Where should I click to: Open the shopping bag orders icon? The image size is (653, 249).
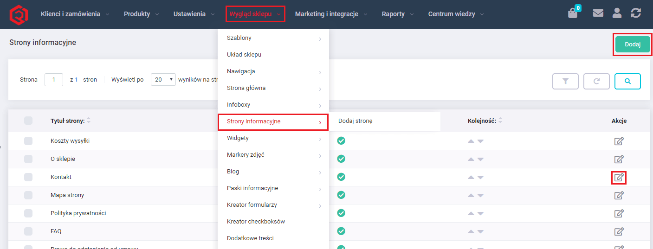click(x=573, y=13)
